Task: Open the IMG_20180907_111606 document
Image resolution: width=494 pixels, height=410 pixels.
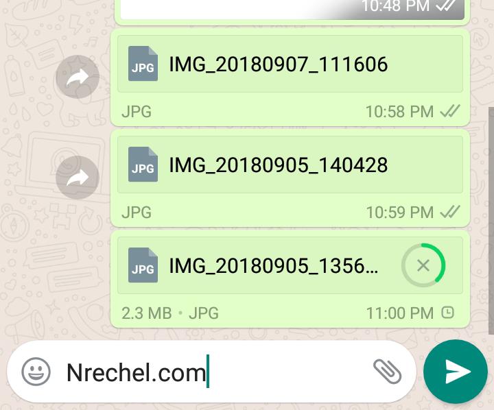Action: (290, 64)
